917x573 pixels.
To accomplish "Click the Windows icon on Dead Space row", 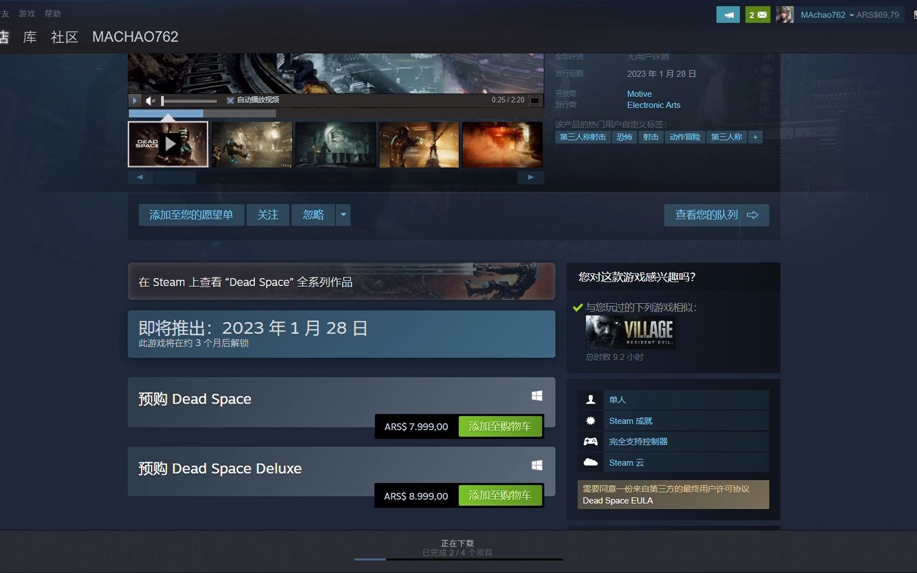I will click(x=537, y=396).
